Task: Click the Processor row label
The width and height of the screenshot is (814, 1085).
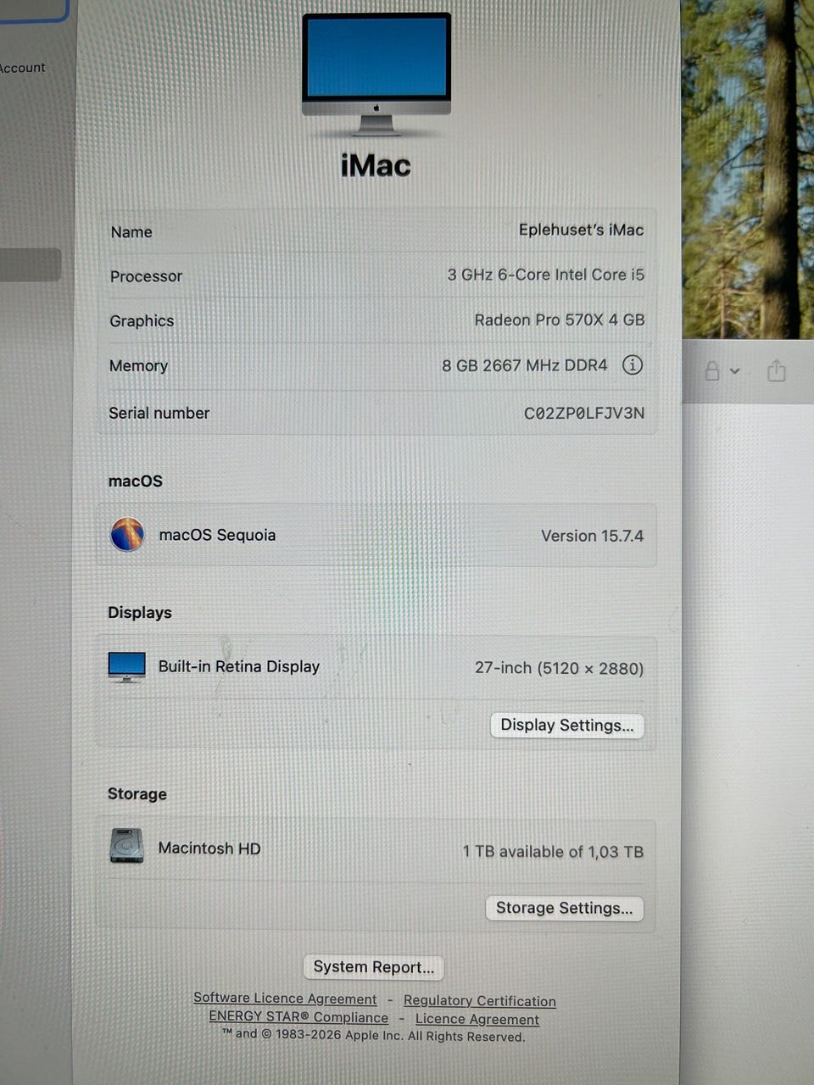Action: pyautogui.click(x=146, y=276)
